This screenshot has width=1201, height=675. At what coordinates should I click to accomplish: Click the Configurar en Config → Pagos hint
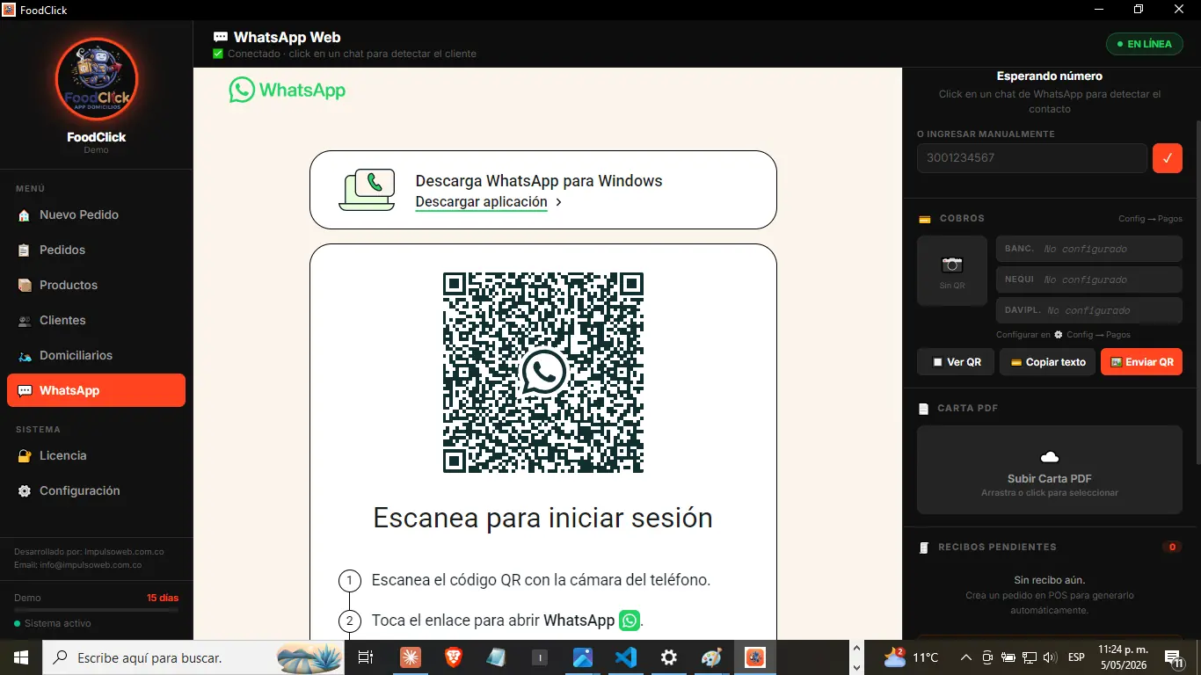pyautogui.click(x=1063, y=335)
